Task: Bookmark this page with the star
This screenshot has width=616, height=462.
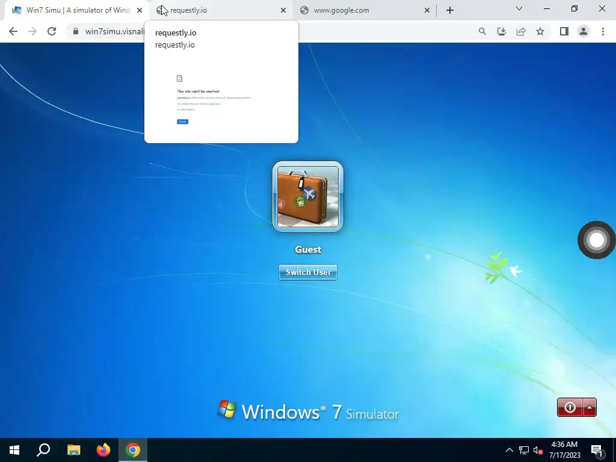Action: coord(540,31)
